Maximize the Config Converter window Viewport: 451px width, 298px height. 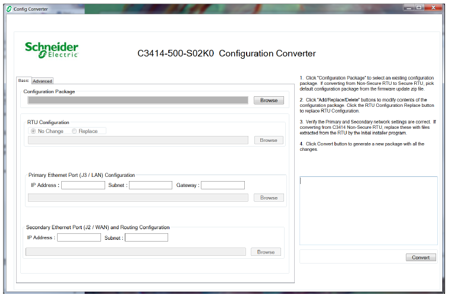(x=419, y=8)
